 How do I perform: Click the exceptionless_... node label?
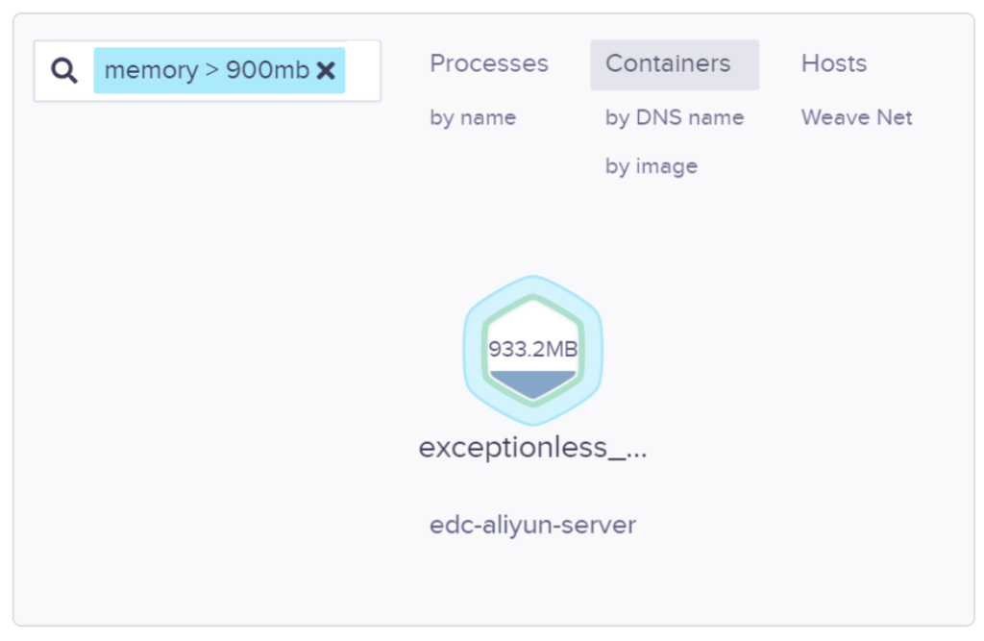coord(532,448)
